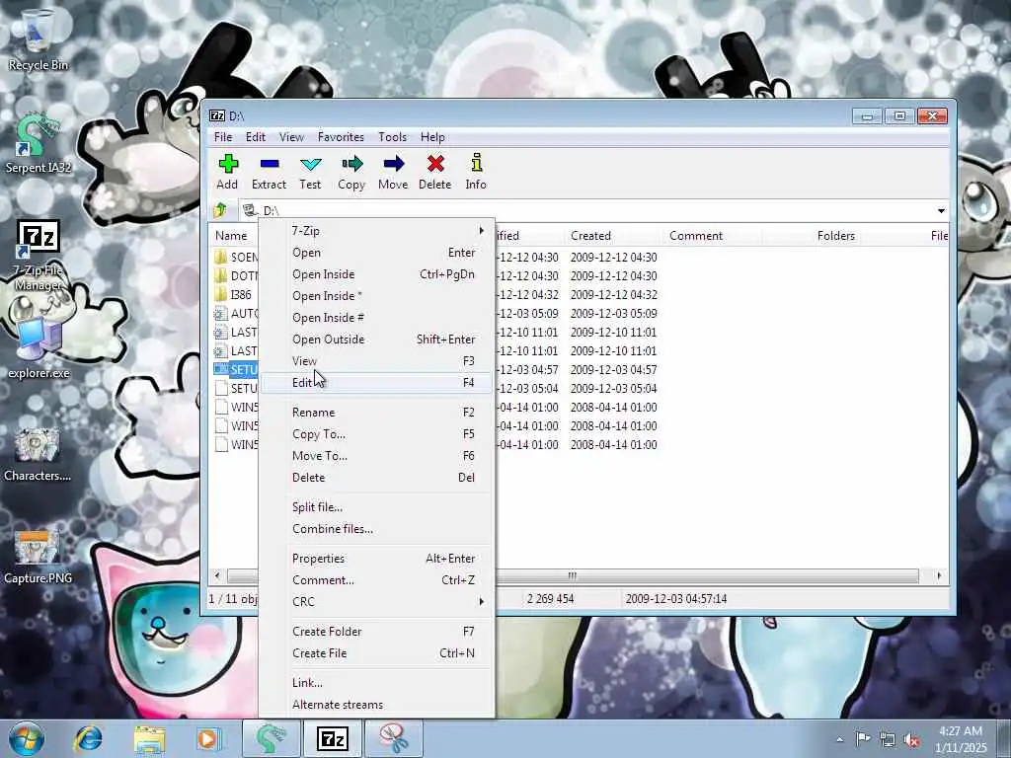Screen dimensions: 1011x758
Task: Open the Favorites menu
Action: tap(341, 136)
